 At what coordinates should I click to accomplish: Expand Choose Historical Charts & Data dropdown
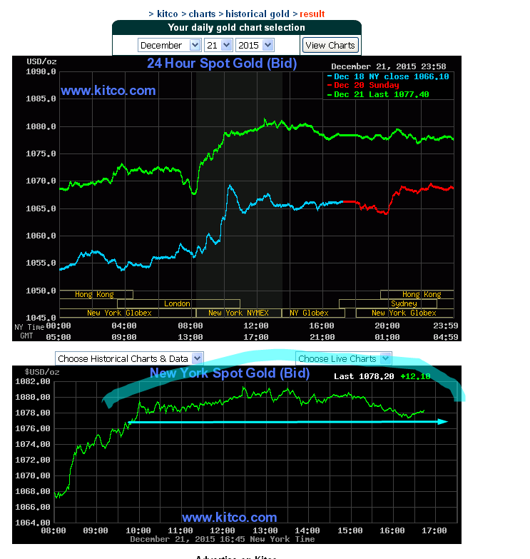click(129, 358)
